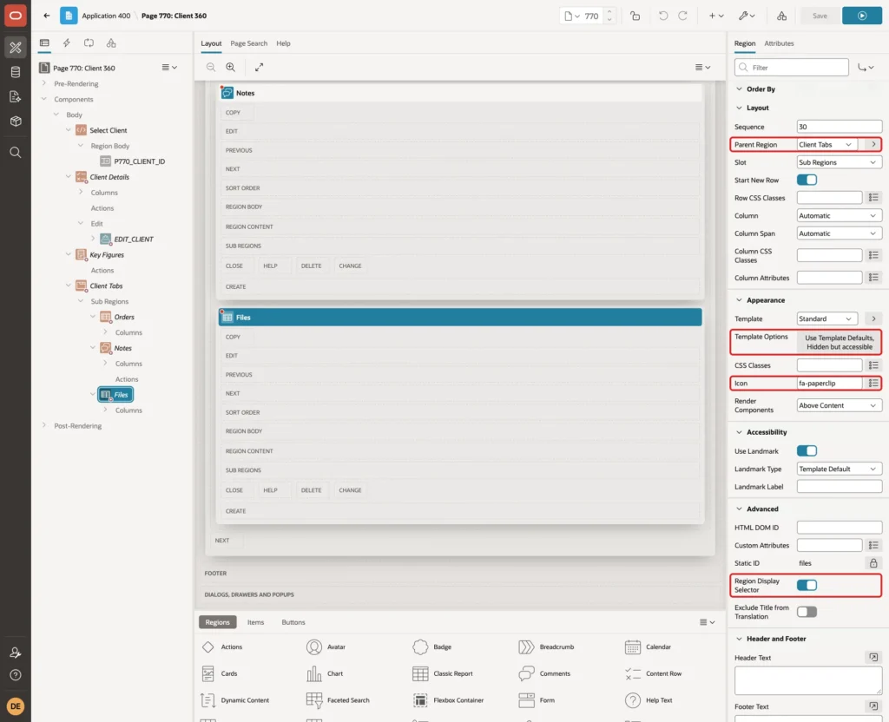Zoom out the layout view

coord(211,67)
